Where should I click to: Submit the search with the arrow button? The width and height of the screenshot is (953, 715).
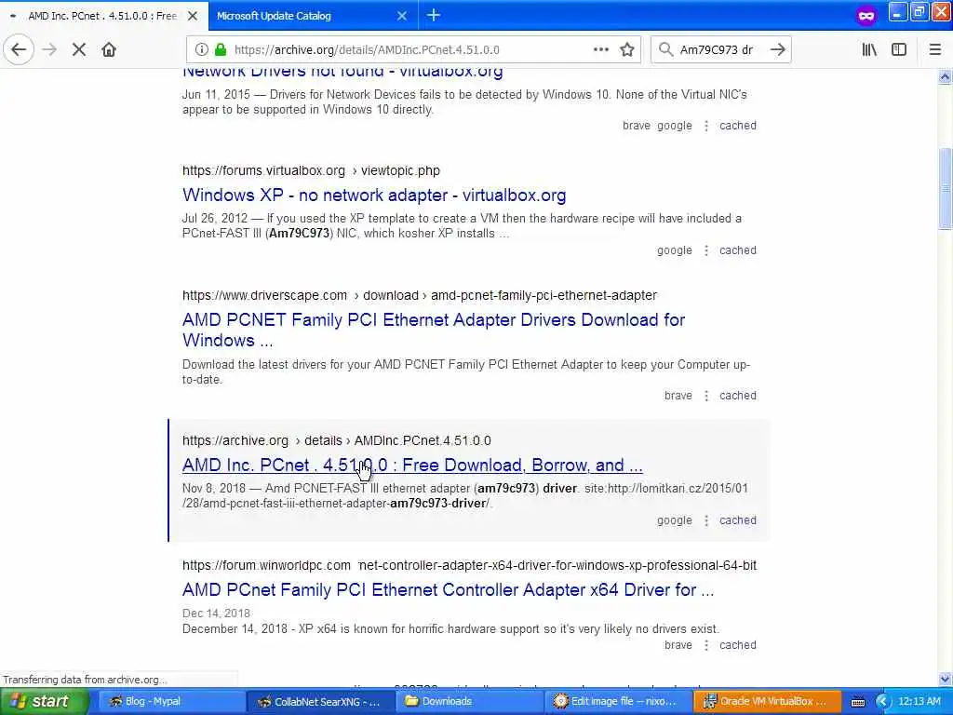777,49
